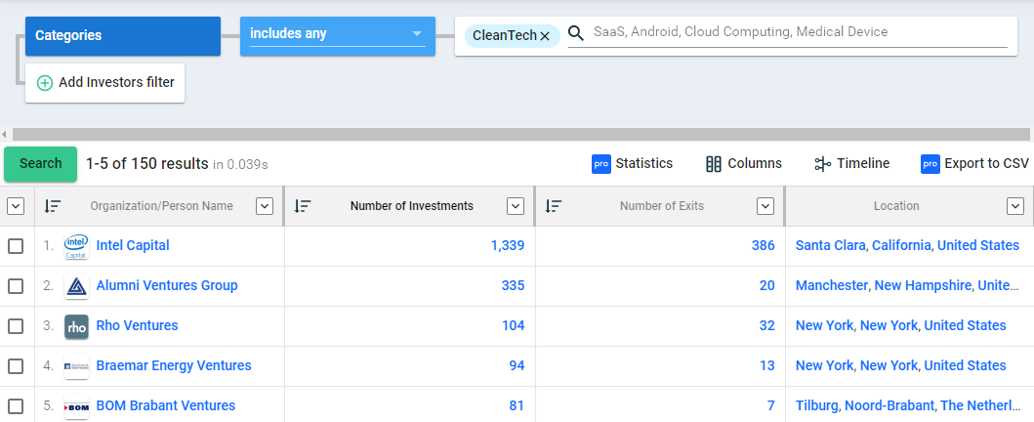
Task: Select the BOM Brabant Ventures row checkbox
Action: 16,406
